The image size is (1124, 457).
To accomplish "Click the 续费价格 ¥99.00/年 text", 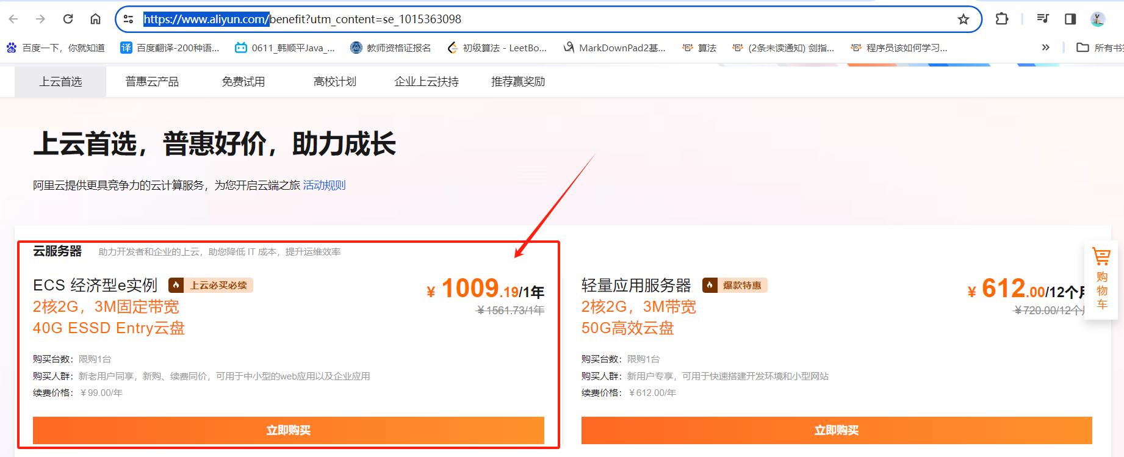I will pos(78,392).
